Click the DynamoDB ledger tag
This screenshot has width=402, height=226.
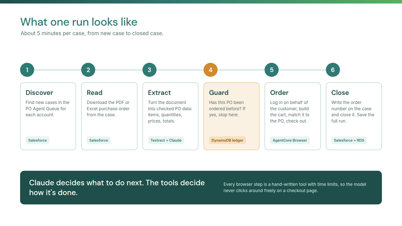227,140
